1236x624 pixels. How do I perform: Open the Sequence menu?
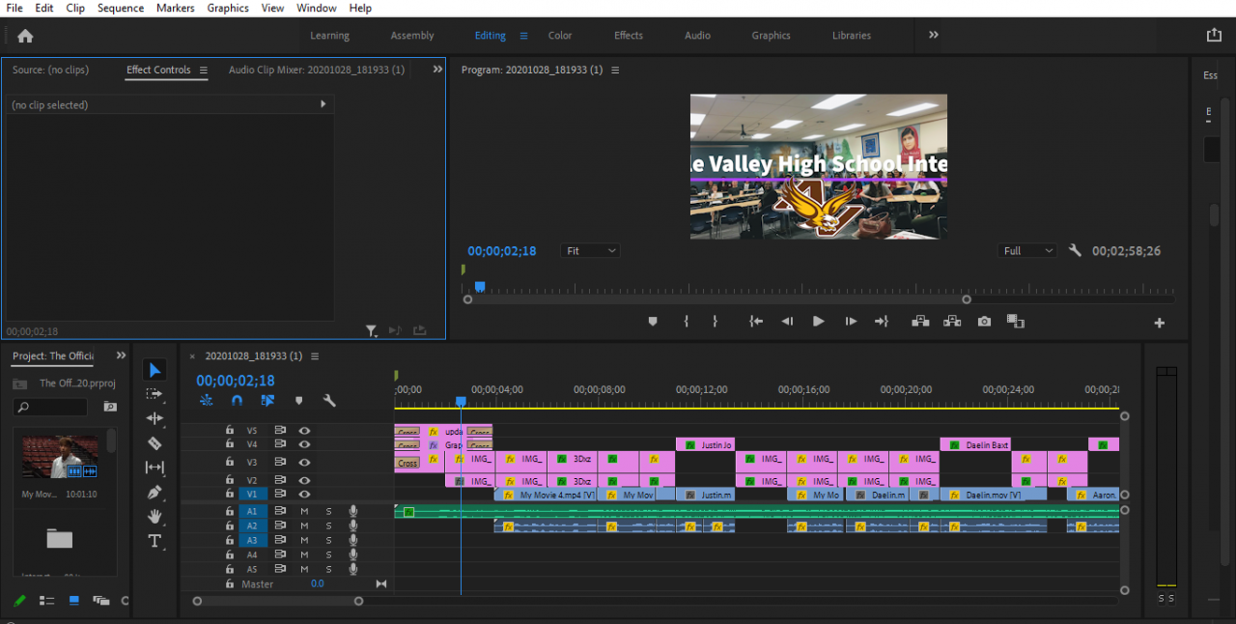pos(121,8)
